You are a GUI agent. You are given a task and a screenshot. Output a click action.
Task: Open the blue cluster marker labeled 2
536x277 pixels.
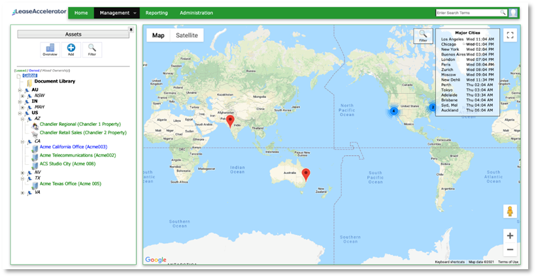433,108
